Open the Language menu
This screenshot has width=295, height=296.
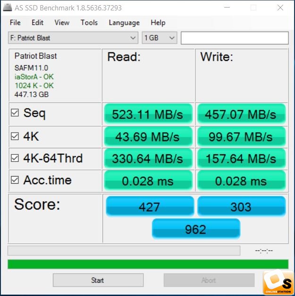(124, 23)
